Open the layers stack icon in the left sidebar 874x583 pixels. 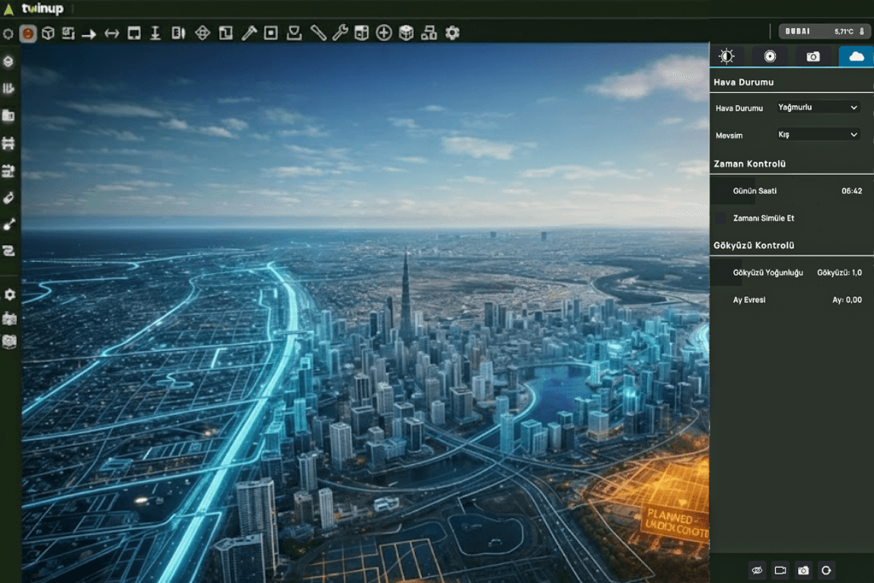(x=9, y=61)
